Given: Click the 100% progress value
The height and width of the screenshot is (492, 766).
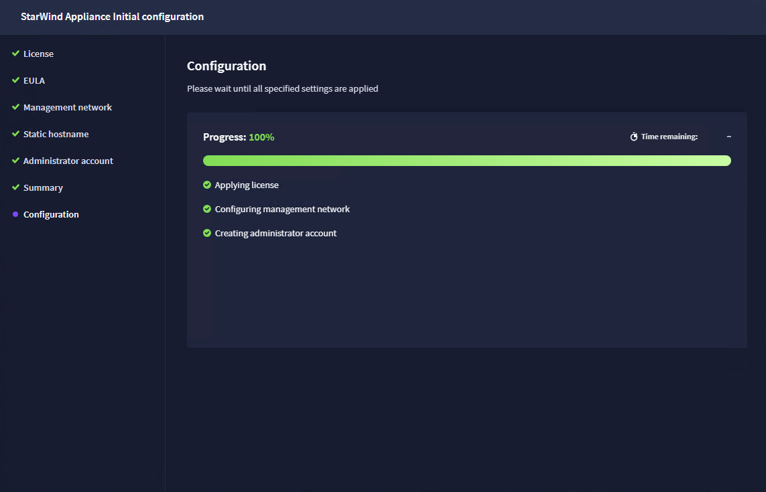Looking at the screenshot, I should coord(261,137).
